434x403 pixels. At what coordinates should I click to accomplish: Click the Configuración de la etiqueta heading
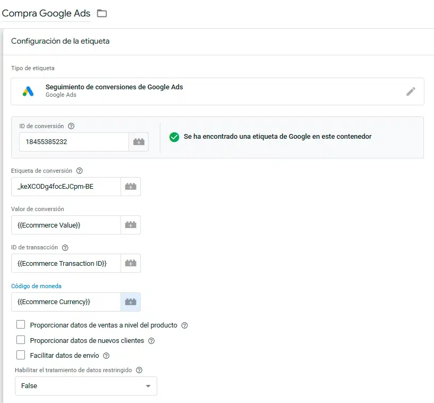61,41
